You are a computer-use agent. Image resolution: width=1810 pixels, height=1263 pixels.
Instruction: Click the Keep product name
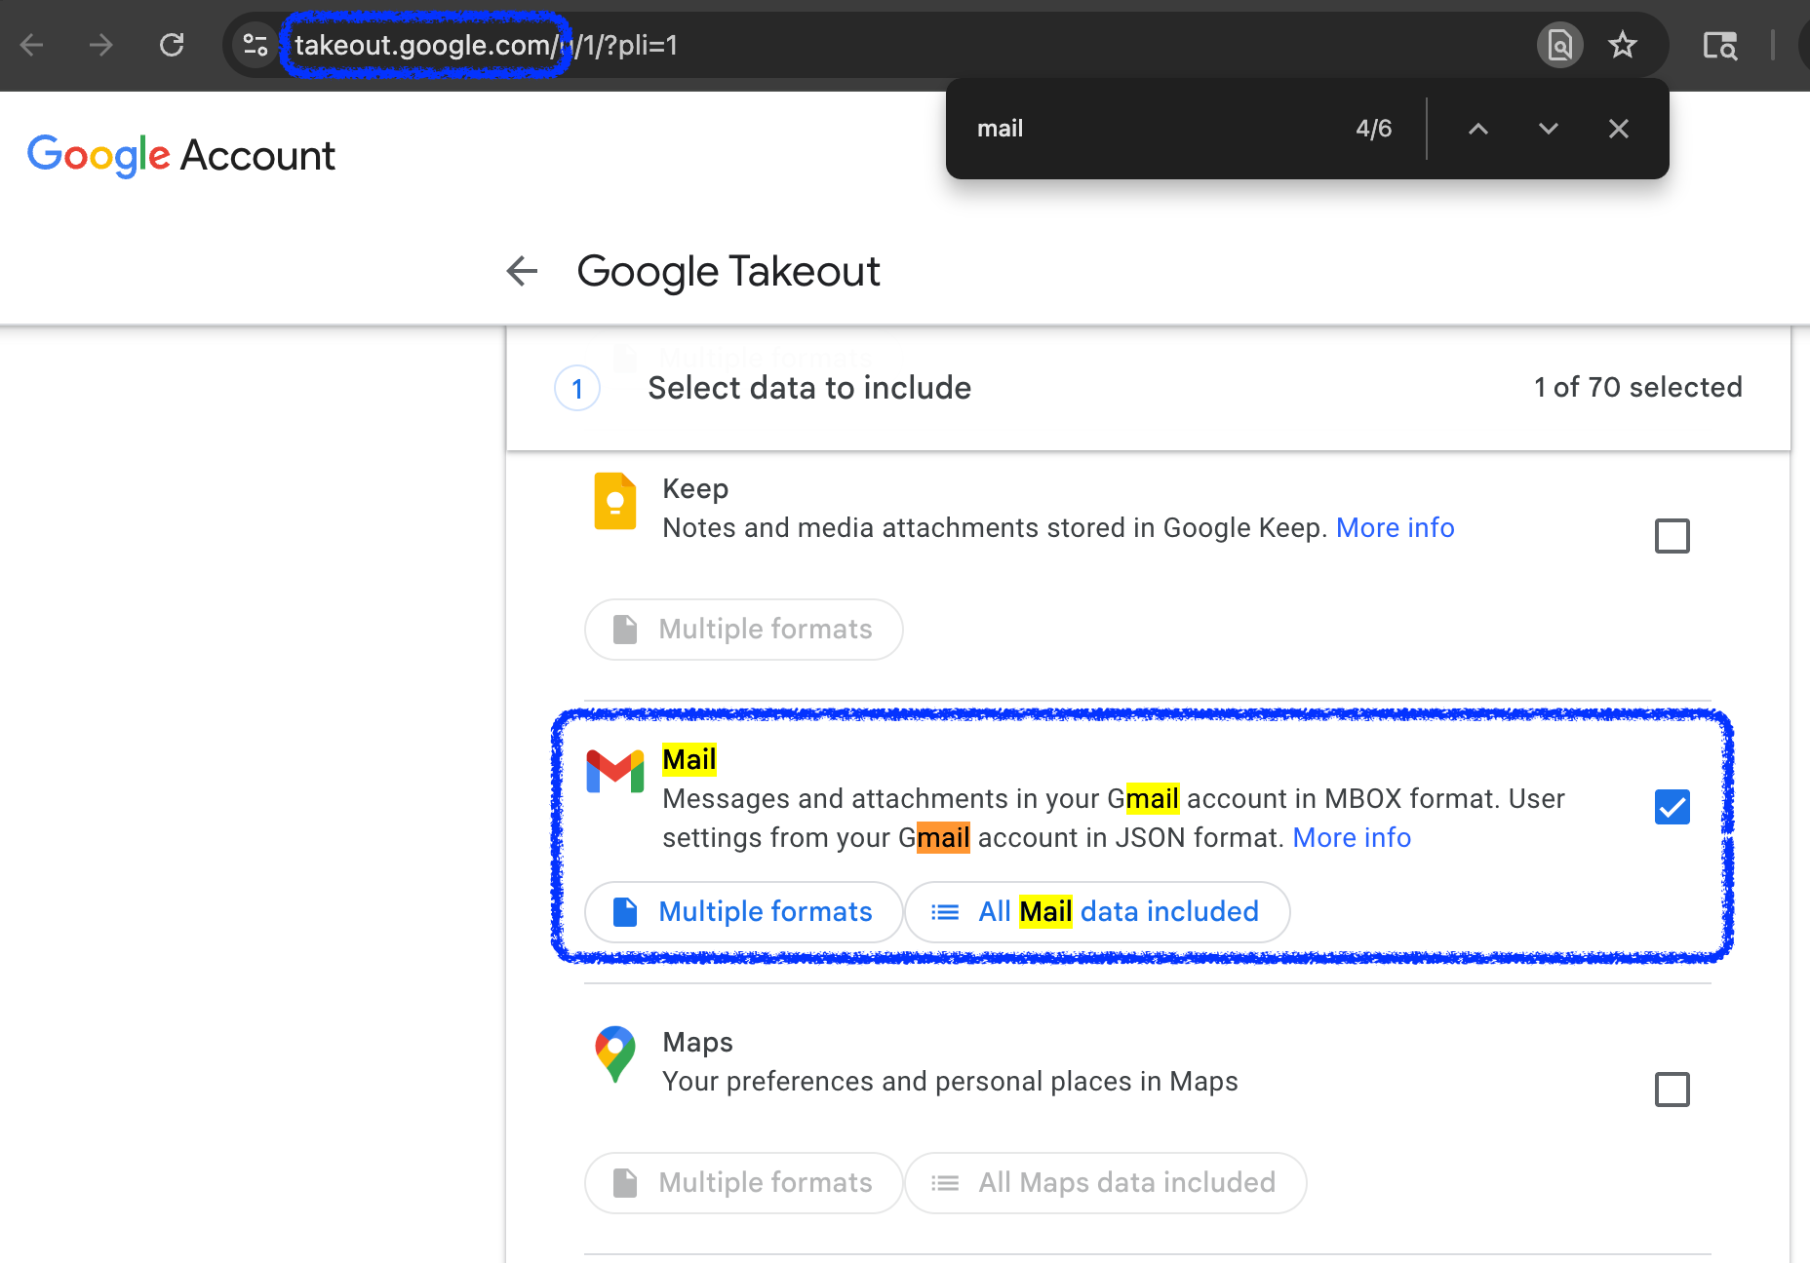pos(695,488)
